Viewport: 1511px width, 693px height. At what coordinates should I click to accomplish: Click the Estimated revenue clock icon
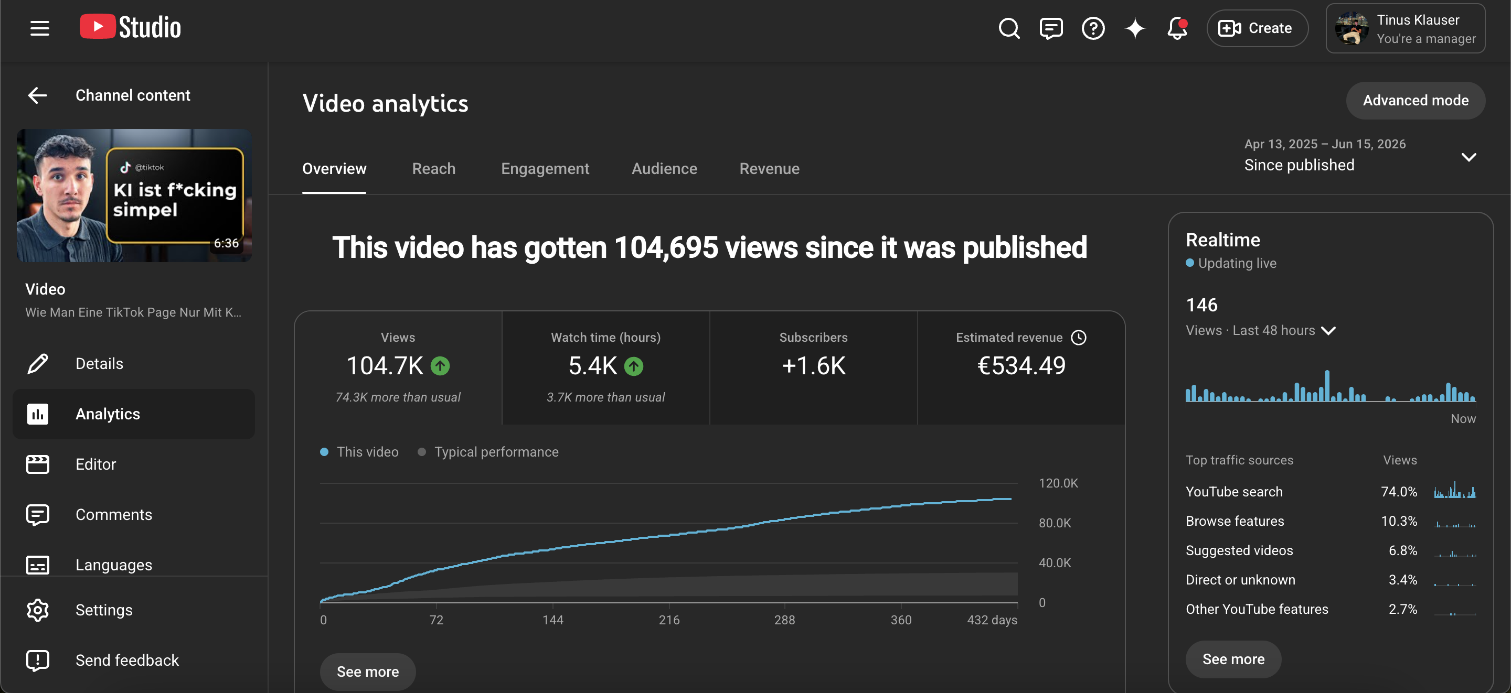tap(1079, 337)
